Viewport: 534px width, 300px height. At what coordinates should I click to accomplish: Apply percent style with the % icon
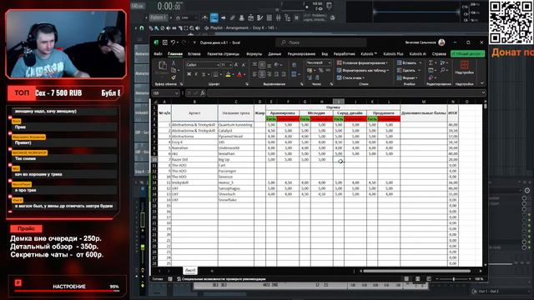[x=320, y=70]
